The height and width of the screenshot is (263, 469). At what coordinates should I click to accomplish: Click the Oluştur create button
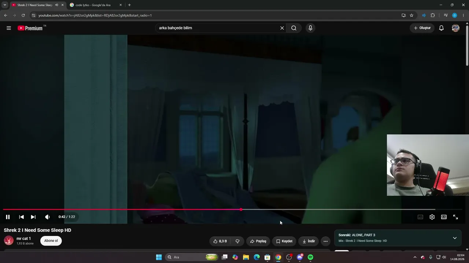coord(422,28)
